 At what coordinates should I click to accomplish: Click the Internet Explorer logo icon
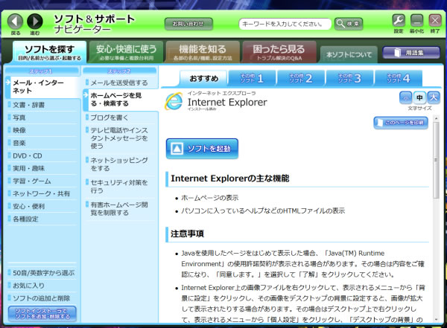(174, 101)
